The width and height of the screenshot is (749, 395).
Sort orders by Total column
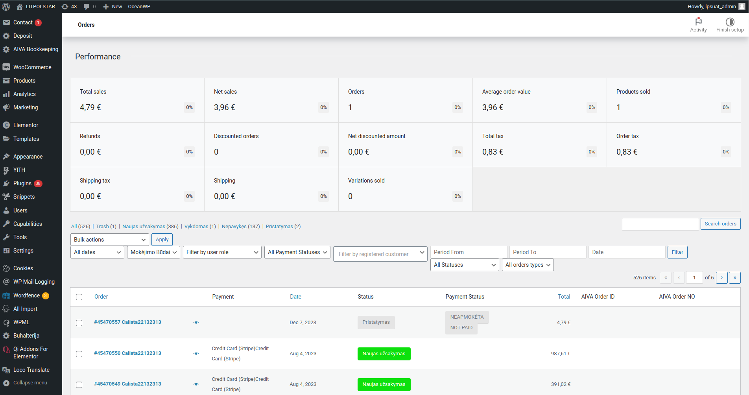point(564,297)
